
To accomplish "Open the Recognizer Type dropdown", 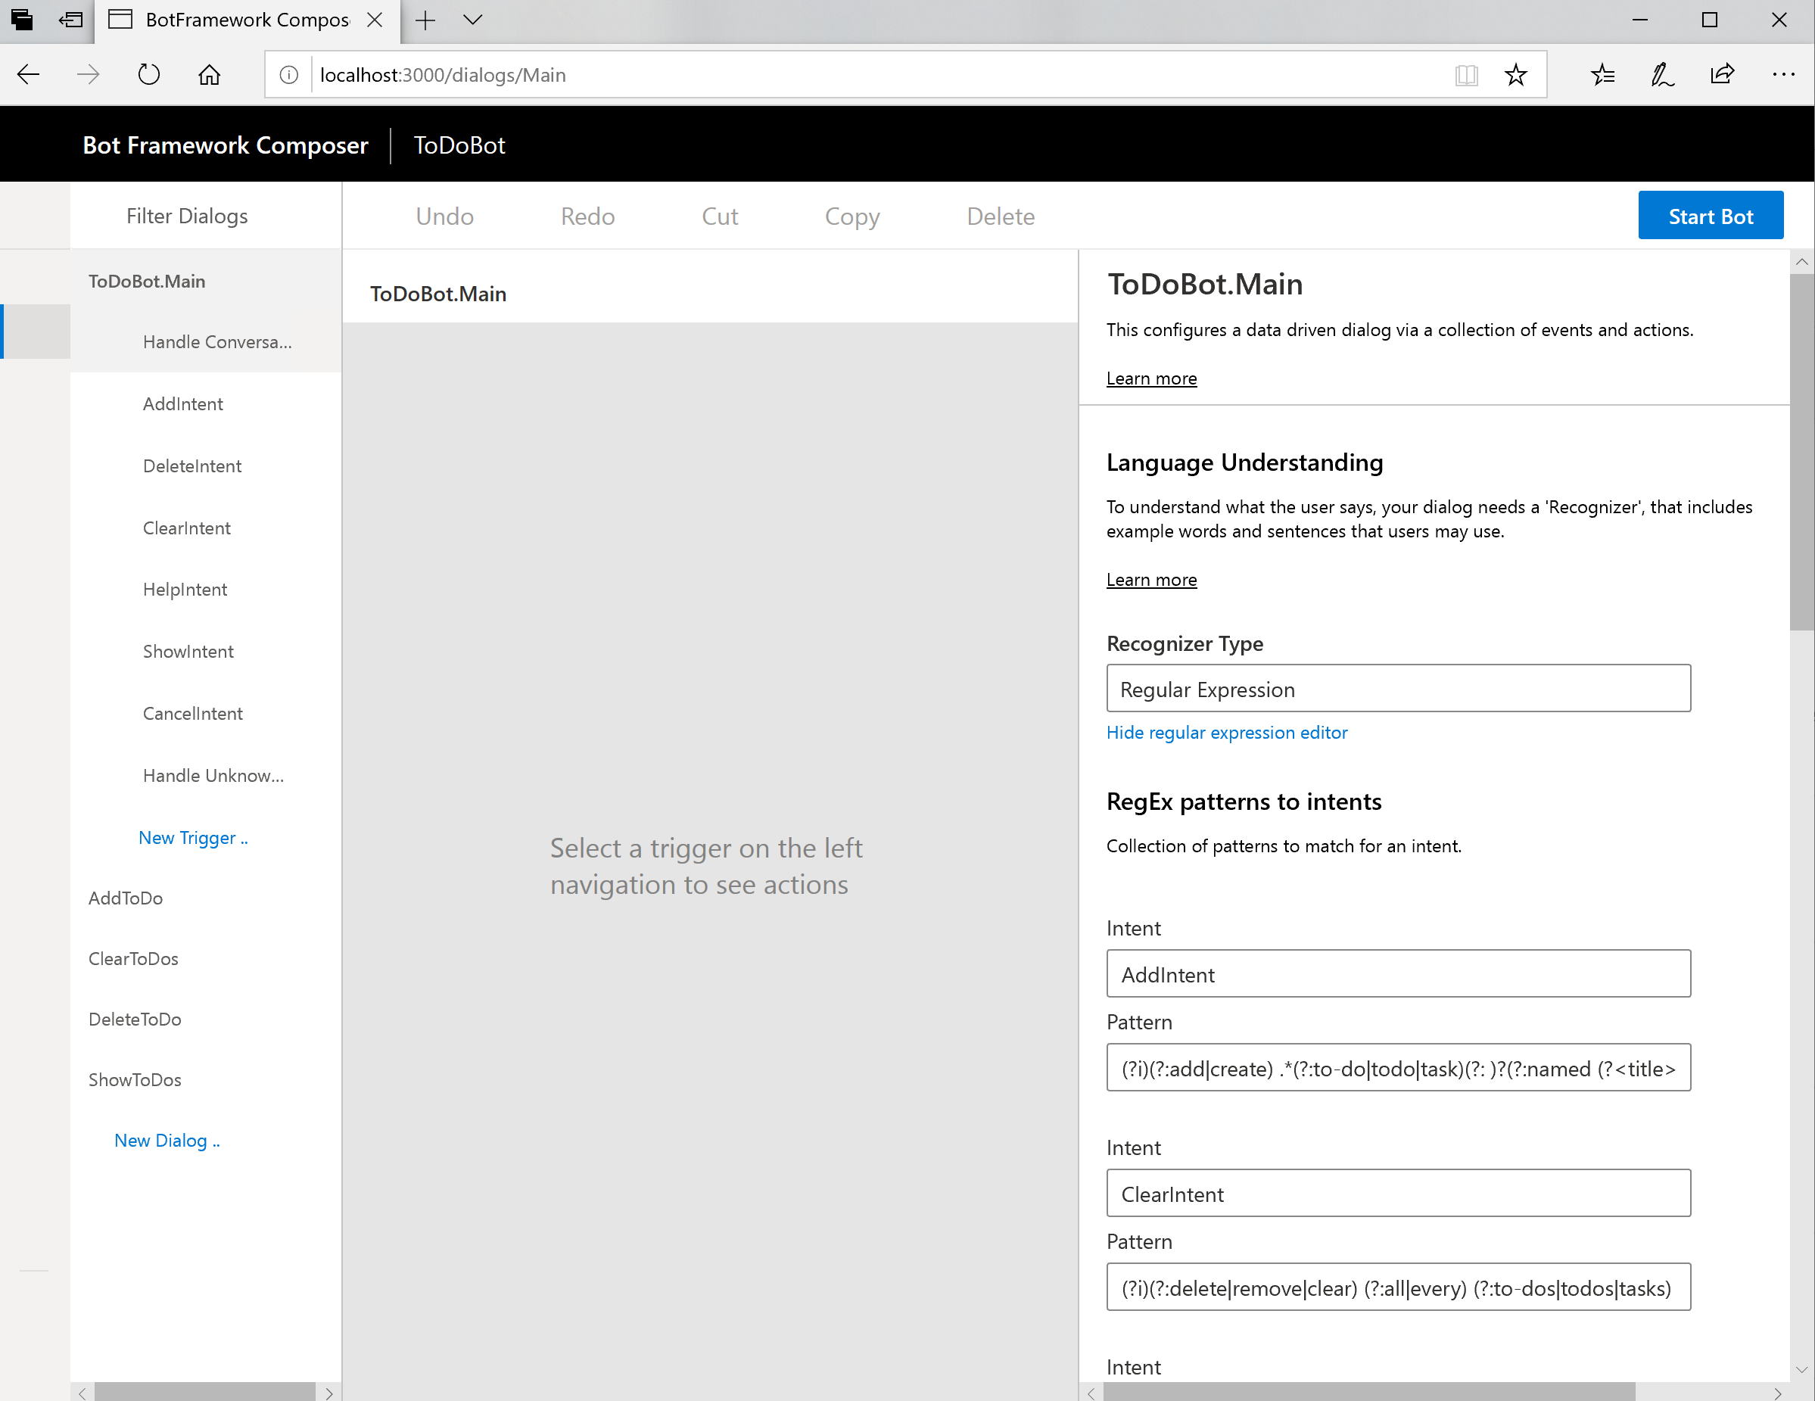I will tap(1398, 689).
